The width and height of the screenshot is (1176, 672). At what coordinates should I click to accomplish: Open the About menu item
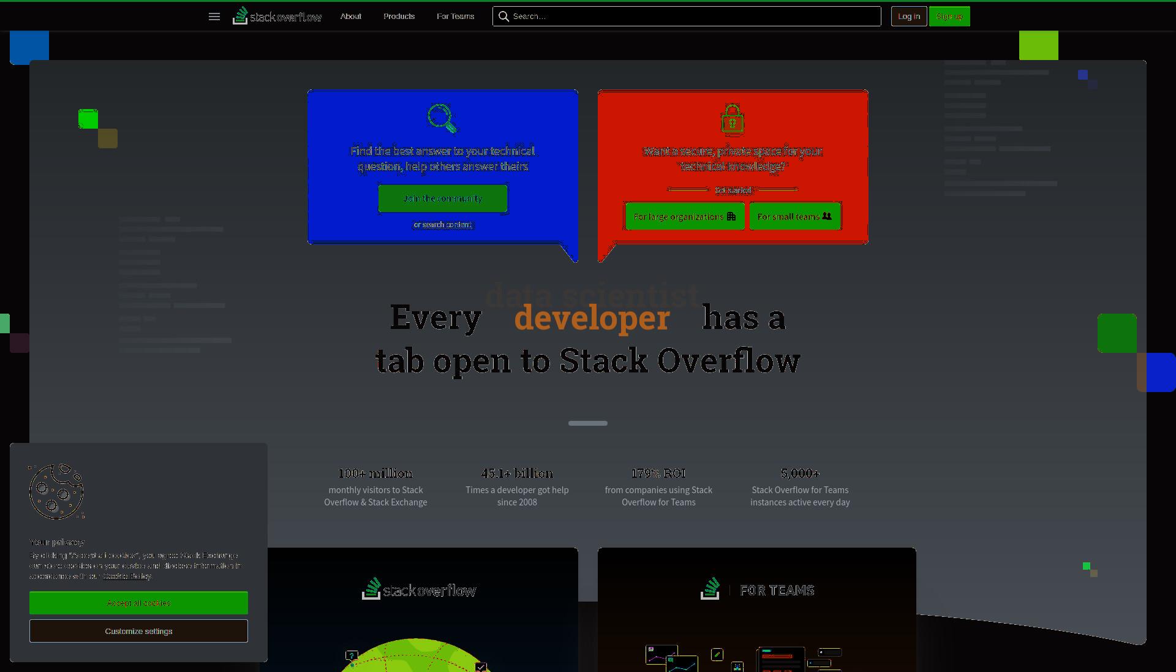351,17
